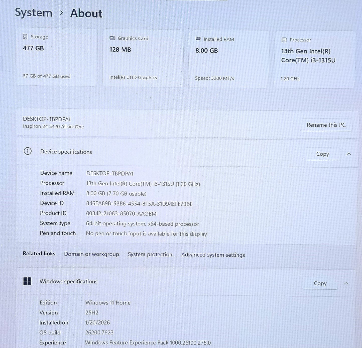This screenshot has height=348, width=362.
Task: Open the Installed RAM 8.00 GB card
Action: coord(229,59)
